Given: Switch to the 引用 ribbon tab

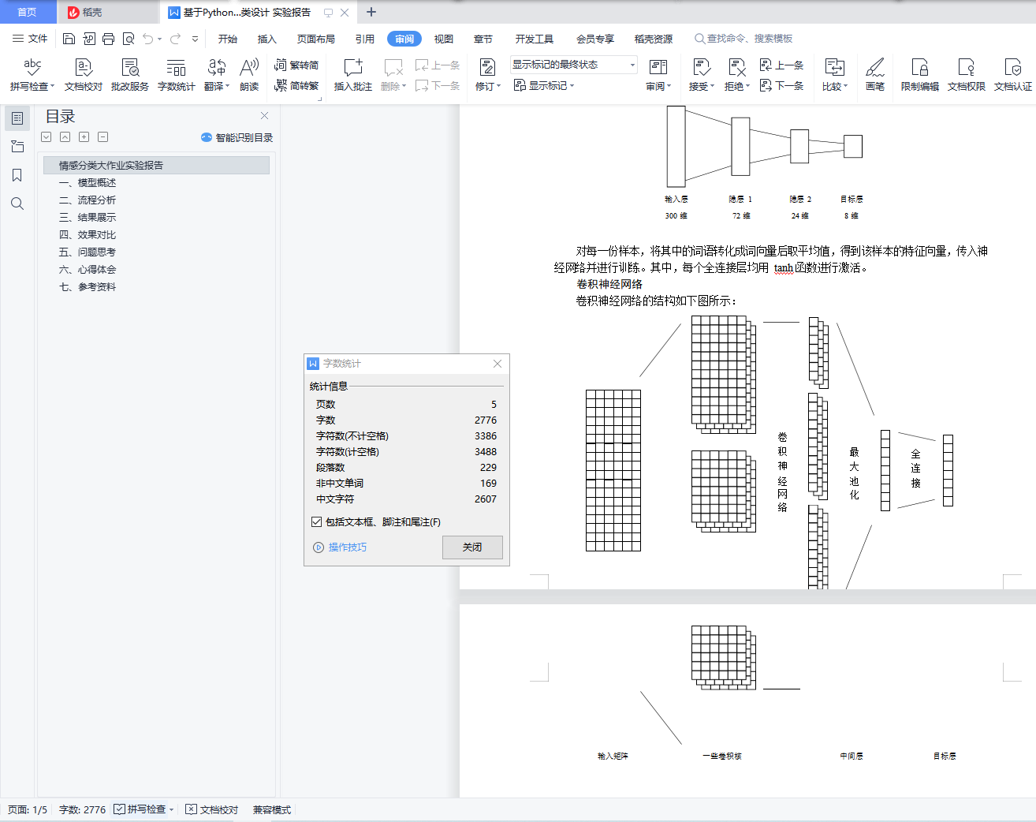Looking at the screenshot, I should [x=365, y=39].
